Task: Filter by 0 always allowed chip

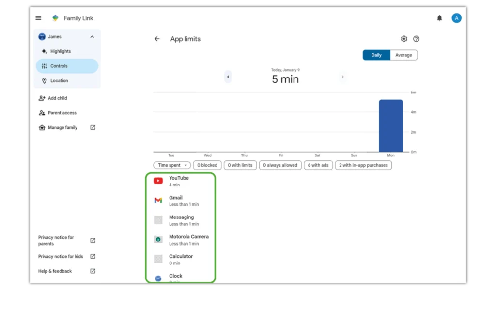Action: (x=280, y=165)
